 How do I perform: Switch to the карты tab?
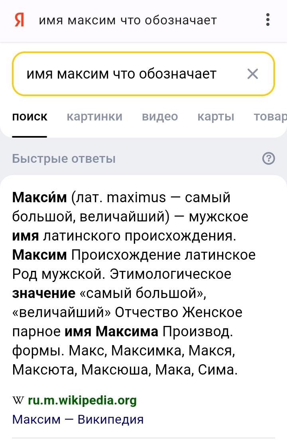(x=216, y=116)
